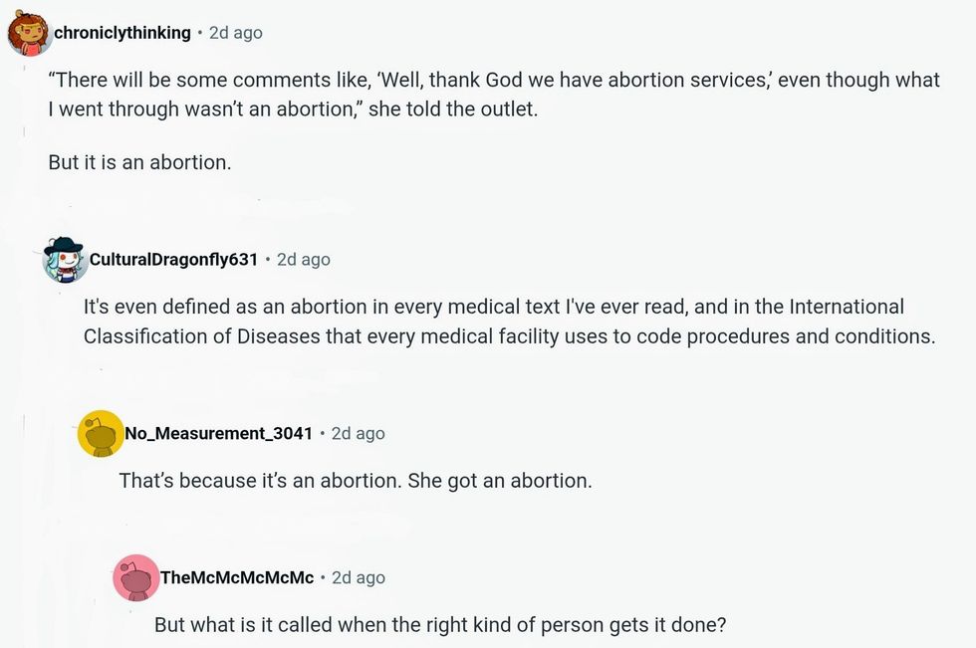
Task: Open chroniclythinking's user profile link
Action: [x=122, y=33]
